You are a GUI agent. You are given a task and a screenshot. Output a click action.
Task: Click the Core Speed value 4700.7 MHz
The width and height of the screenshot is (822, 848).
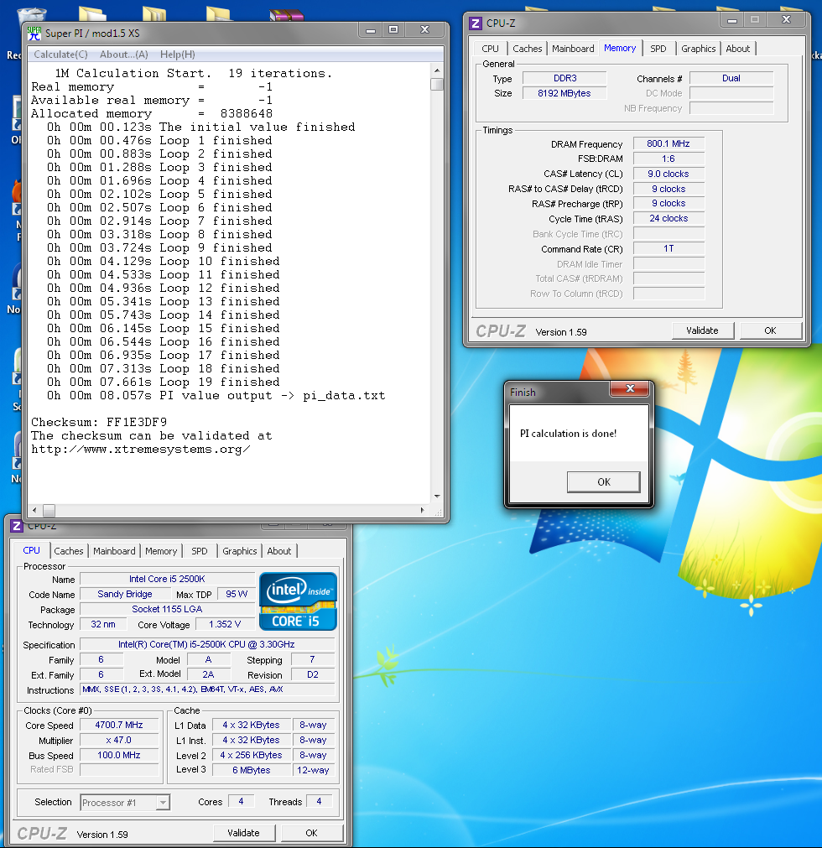point(119,726)
